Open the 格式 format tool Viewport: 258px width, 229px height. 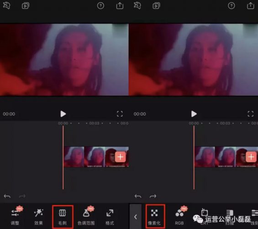coord(110,217)
